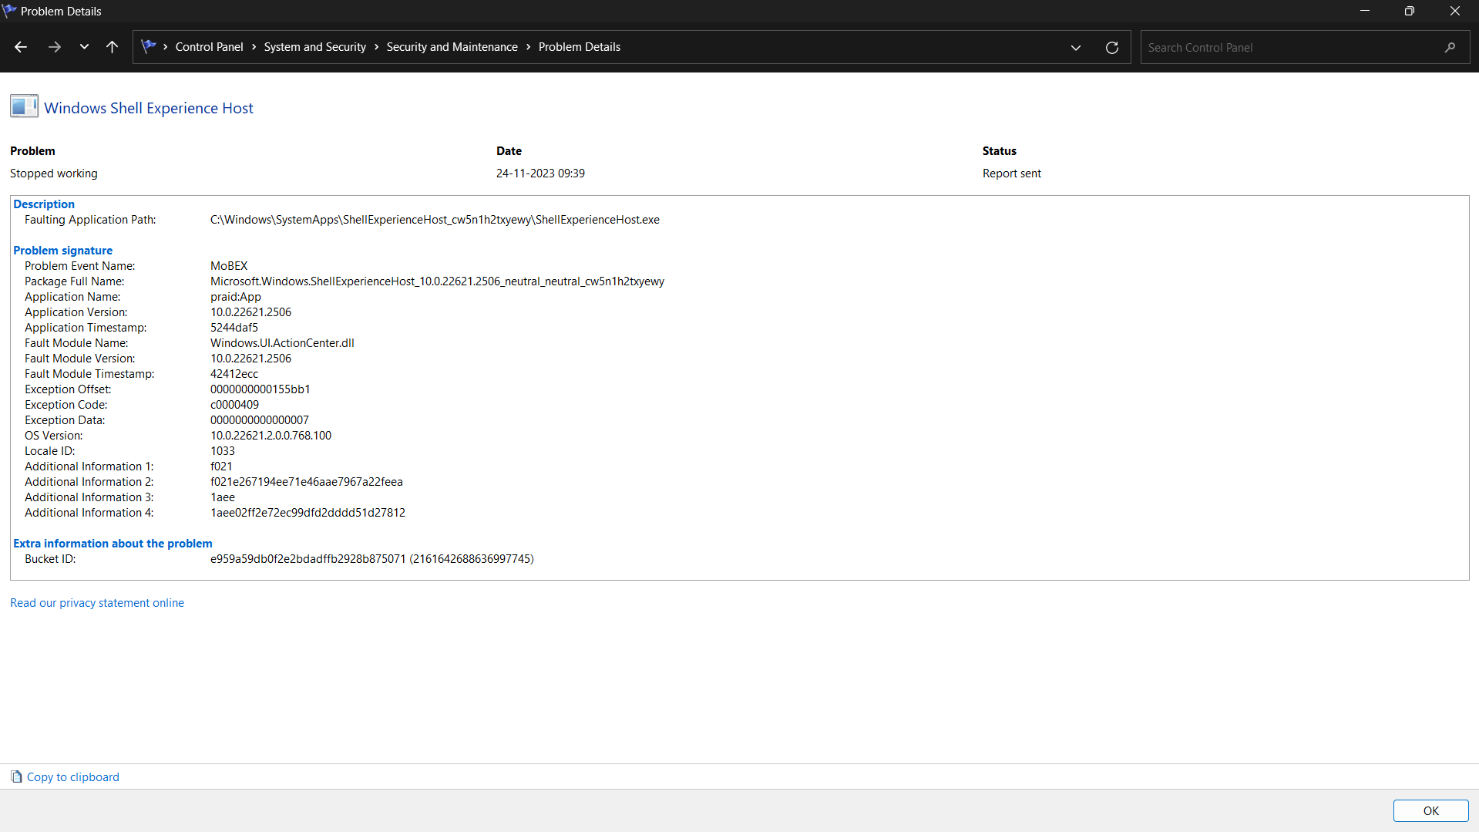
Task: Select application timestamp 5244daf5
Action: pos(234,328)
